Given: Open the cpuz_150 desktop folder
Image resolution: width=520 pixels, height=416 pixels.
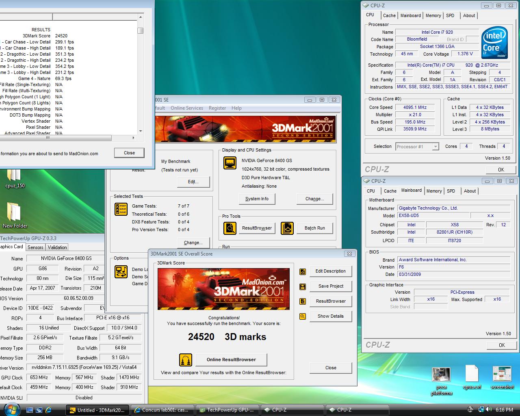Looking at the screenshot, I should [x=15, y=178].
